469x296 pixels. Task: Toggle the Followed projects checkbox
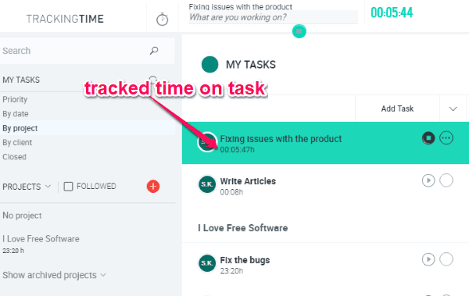68,187
